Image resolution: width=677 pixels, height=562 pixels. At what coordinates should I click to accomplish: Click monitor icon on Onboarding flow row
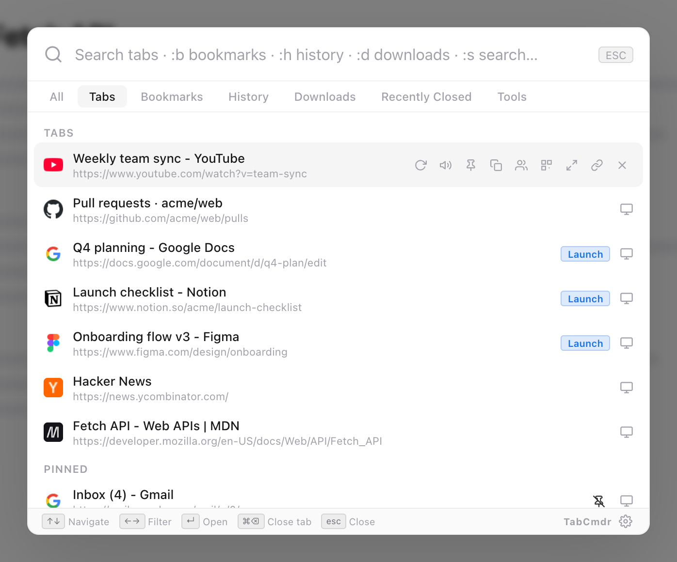tap(627, 343)
